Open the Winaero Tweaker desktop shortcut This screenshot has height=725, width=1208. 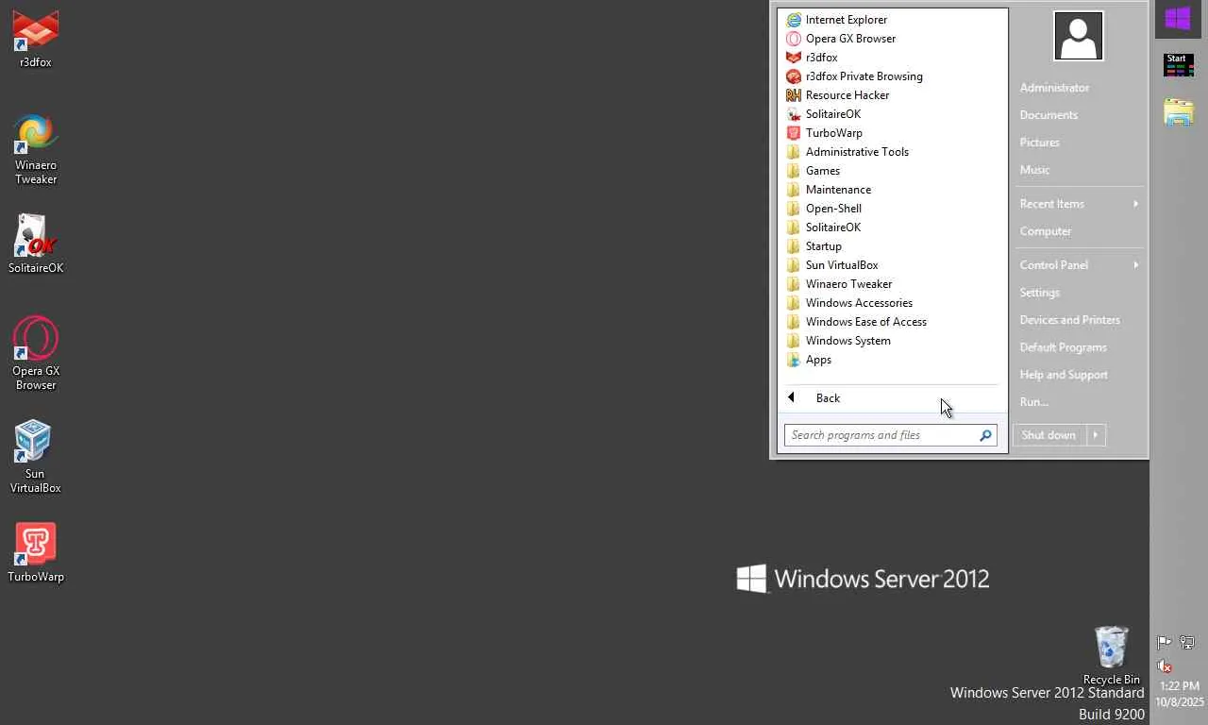[x=36, y=148]
